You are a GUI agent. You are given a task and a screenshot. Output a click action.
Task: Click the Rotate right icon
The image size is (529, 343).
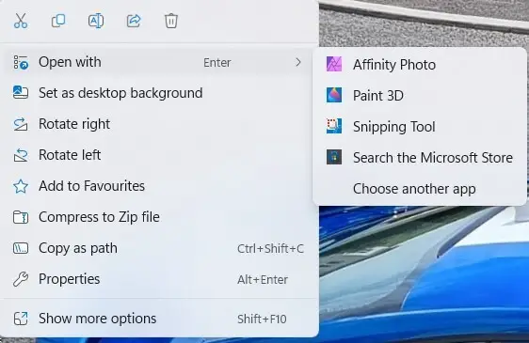21,124
